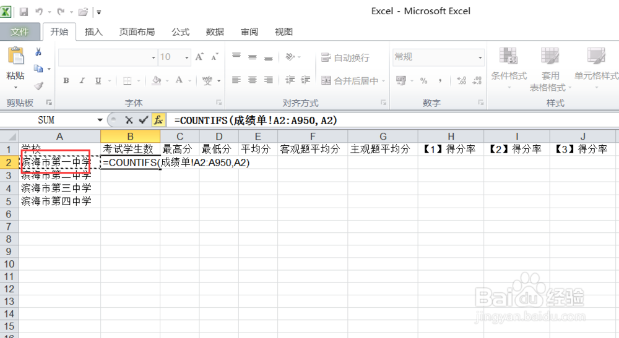Screen dimensions: 619x338
Task: Open the Customize Quick Access Toolbar arrow
Action: click(98, 12)
